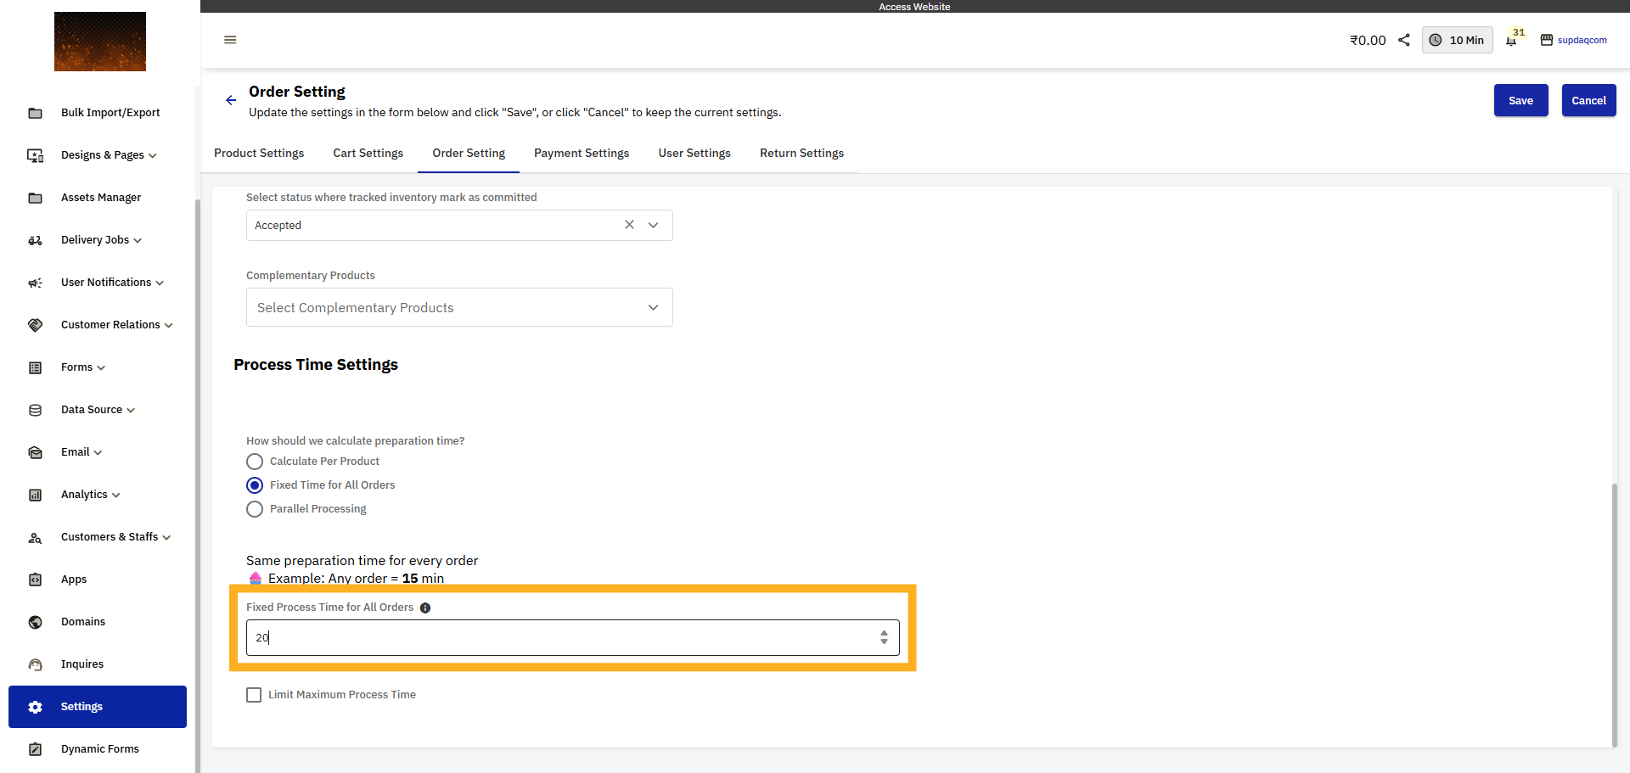Enable Limit Maximum Process Time
Viewport: 1630px width, 773px height.
click(253, 694)
